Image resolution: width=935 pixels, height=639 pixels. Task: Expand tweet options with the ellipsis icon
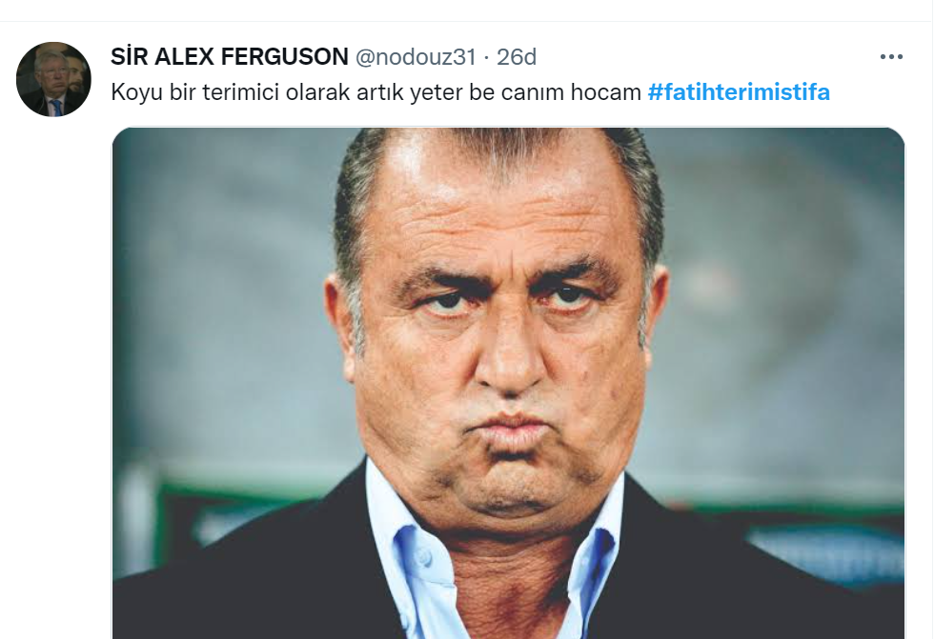[890, 57]
